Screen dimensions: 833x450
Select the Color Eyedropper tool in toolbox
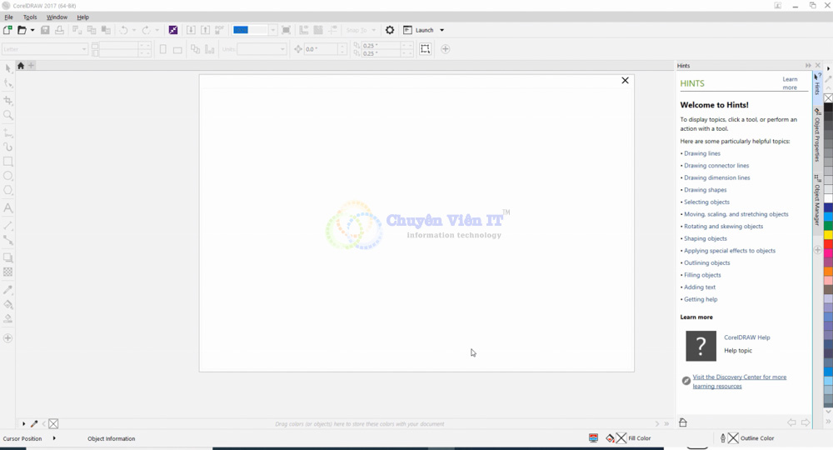8,290
